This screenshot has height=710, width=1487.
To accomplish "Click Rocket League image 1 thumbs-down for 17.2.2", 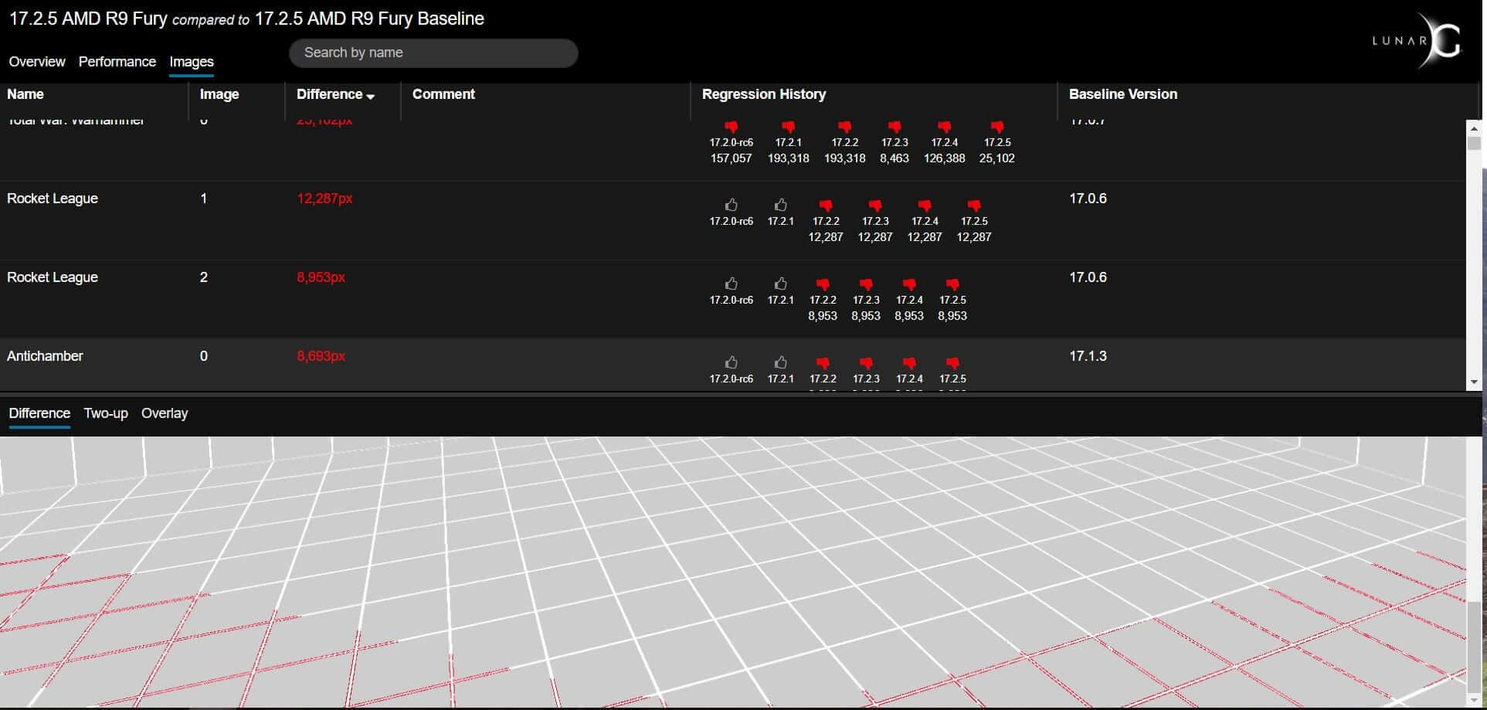I will [826, 206].
